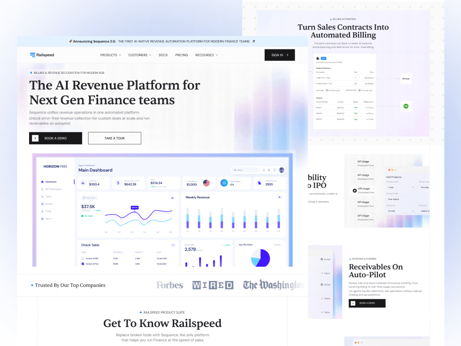Click hero BOOK A DEMO button

[56, 138]
